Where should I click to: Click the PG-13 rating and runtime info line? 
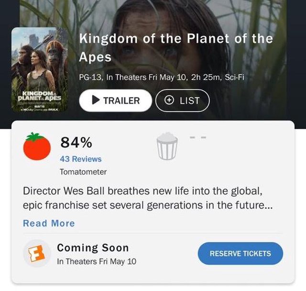coord(162,78)
